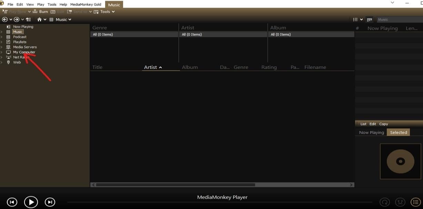Open the Play Now dropdown arrow
The height and width of the screenshot is (209, 423).
click(29, 12)
